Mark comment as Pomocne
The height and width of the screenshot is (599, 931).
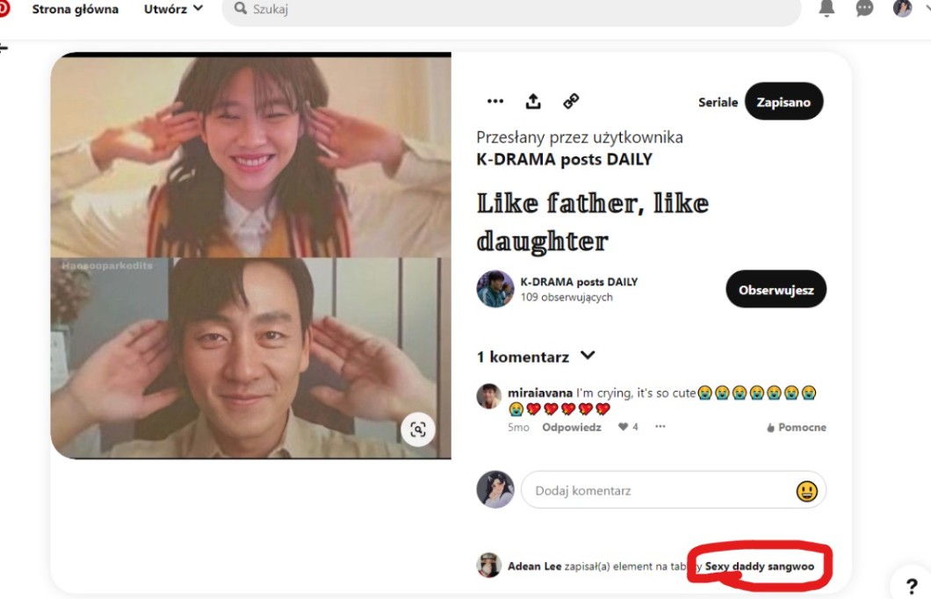tap(796, 427)
